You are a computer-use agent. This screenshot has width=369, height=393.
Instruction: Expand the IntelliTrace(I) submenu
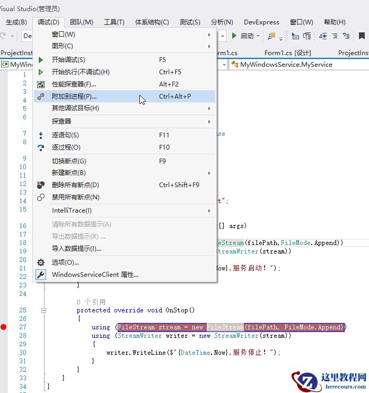(x=209, y=211)
